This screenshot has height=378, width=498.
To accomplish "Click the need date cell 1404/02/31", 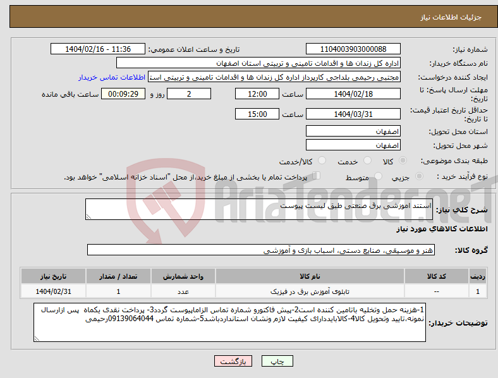I will point(53,291).
